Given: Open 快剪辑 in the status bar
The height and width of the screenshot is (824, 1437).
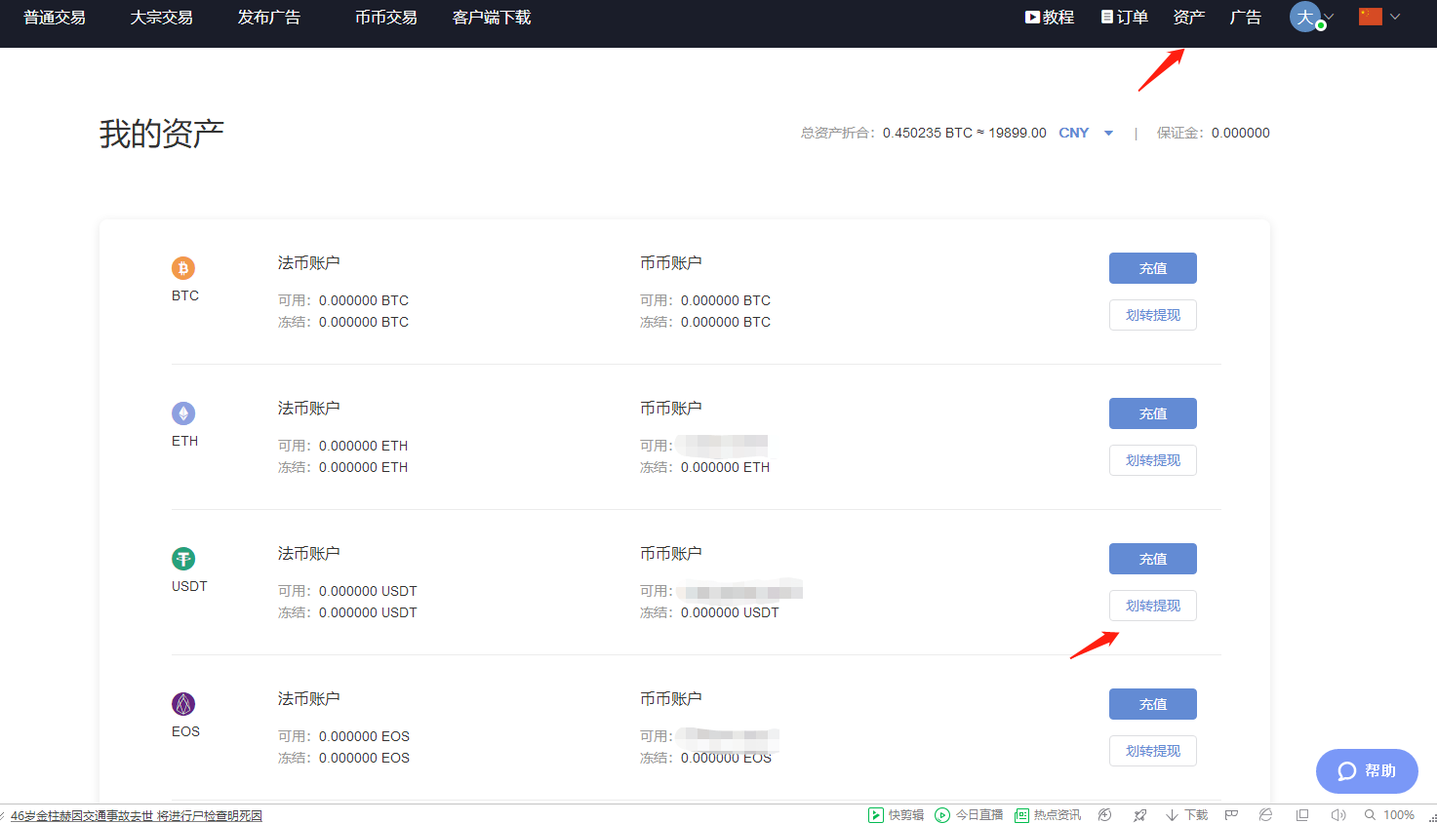Looking at the screenshot, I should click(897, 815).
